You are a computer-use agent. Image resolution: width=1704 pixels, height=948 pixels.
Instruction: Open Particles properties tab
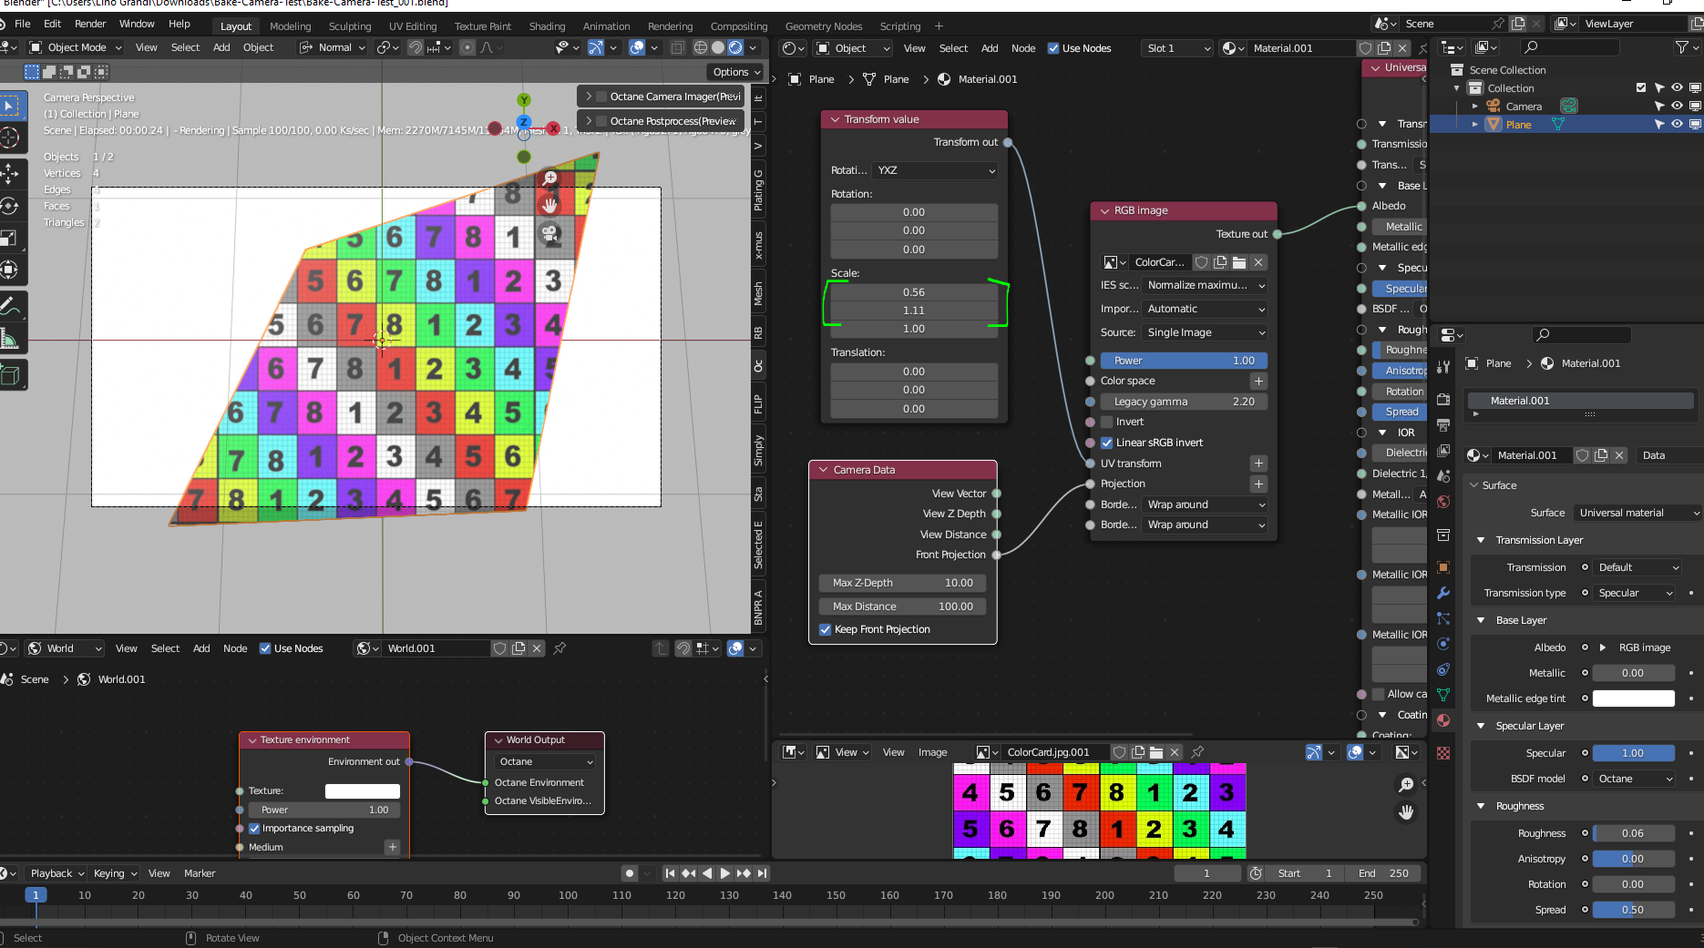(x=1443, y=618)
